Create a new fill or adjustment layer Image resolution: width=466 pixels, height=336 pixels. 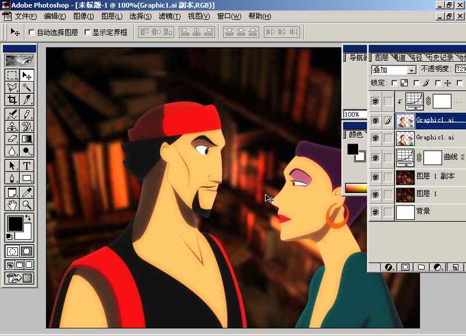point(438,267)
